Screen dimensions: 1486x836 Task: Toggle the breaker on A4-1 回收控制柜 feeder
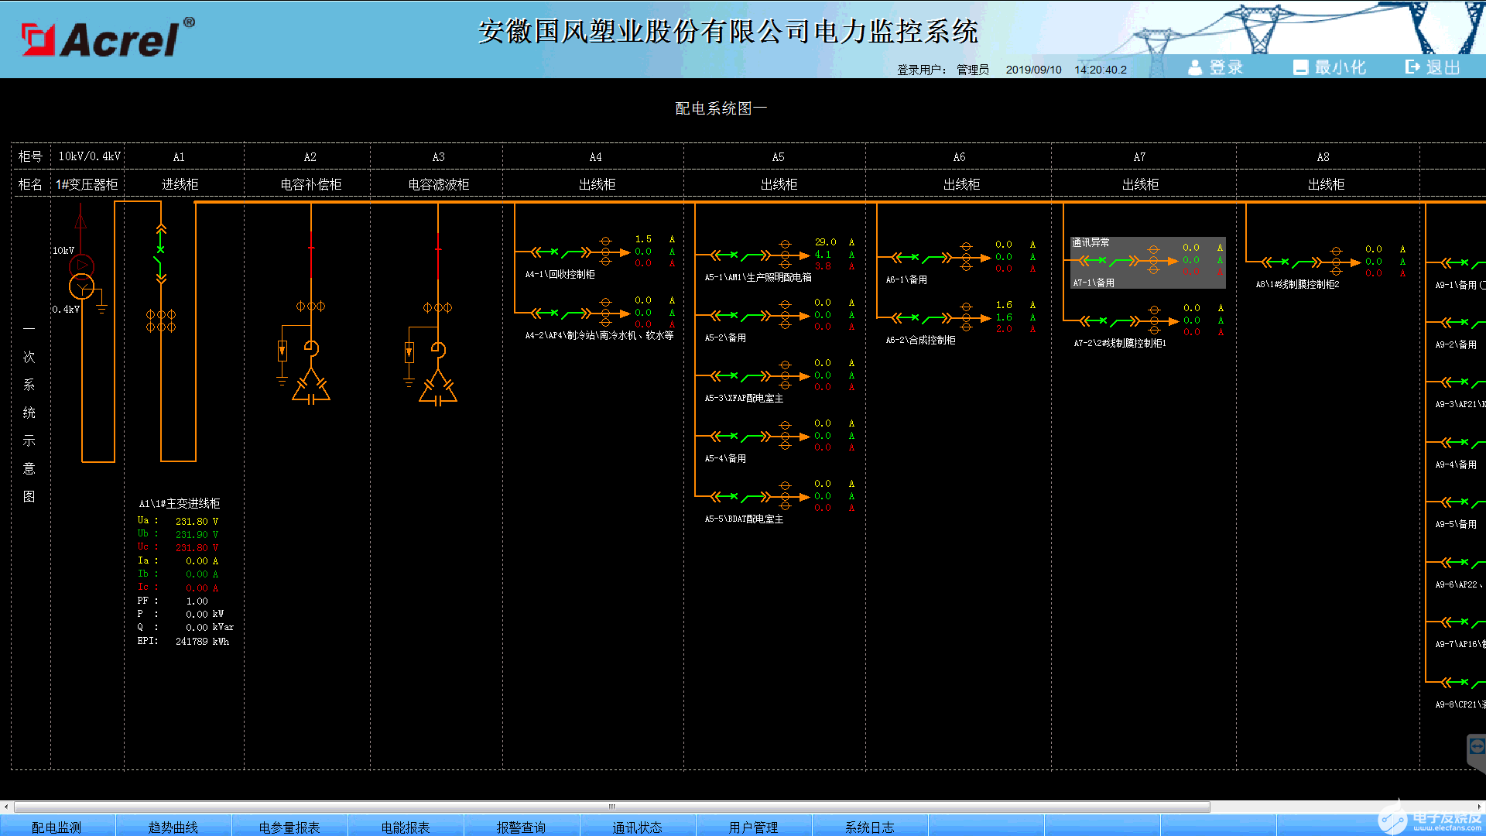(553, 252)
